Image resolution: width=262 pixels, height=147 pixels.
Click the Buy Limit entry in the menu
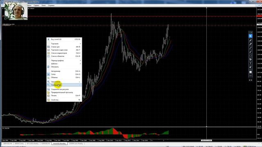64,39
